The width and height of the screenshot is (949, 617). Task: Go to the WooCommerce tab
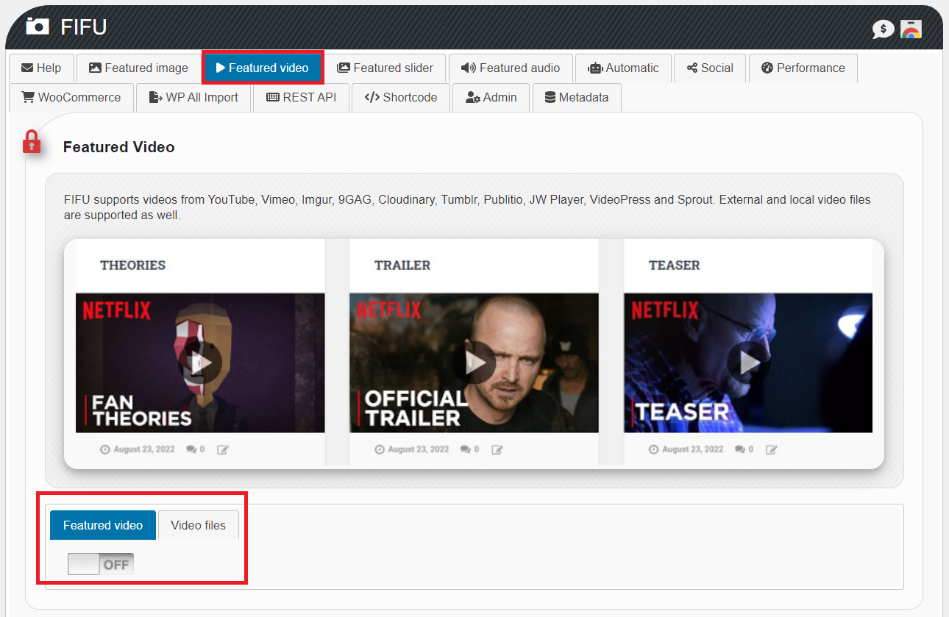(x=71, y=98)
